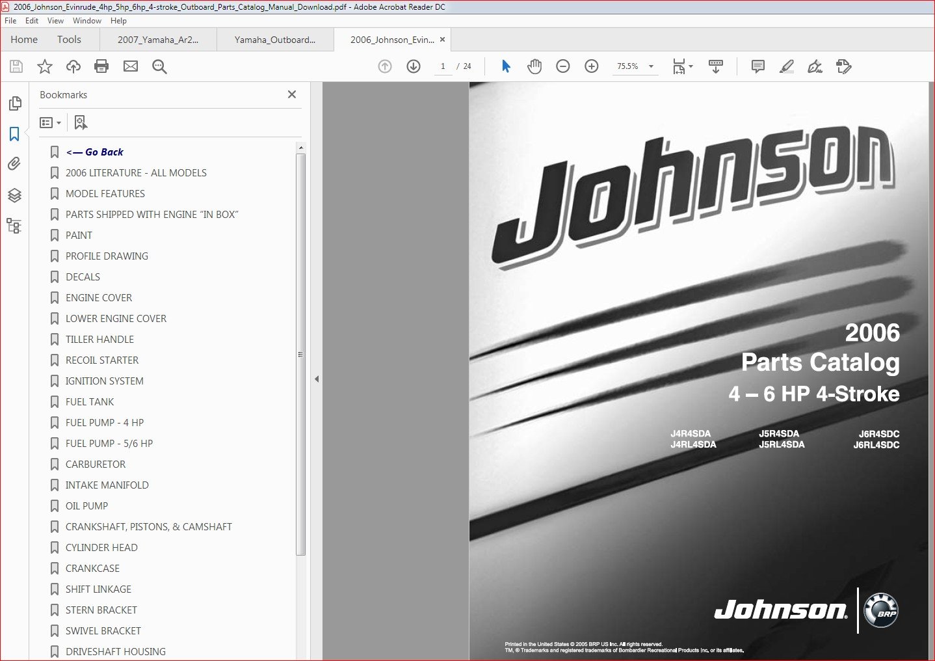Switch to the Tools tab
This screenshot has width=935, height=661.
click(x=69, y=40)
